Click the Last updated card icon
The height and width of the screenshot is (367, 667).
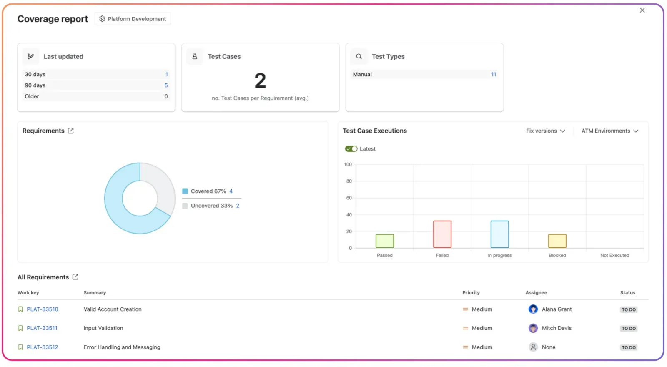point(30,57)
